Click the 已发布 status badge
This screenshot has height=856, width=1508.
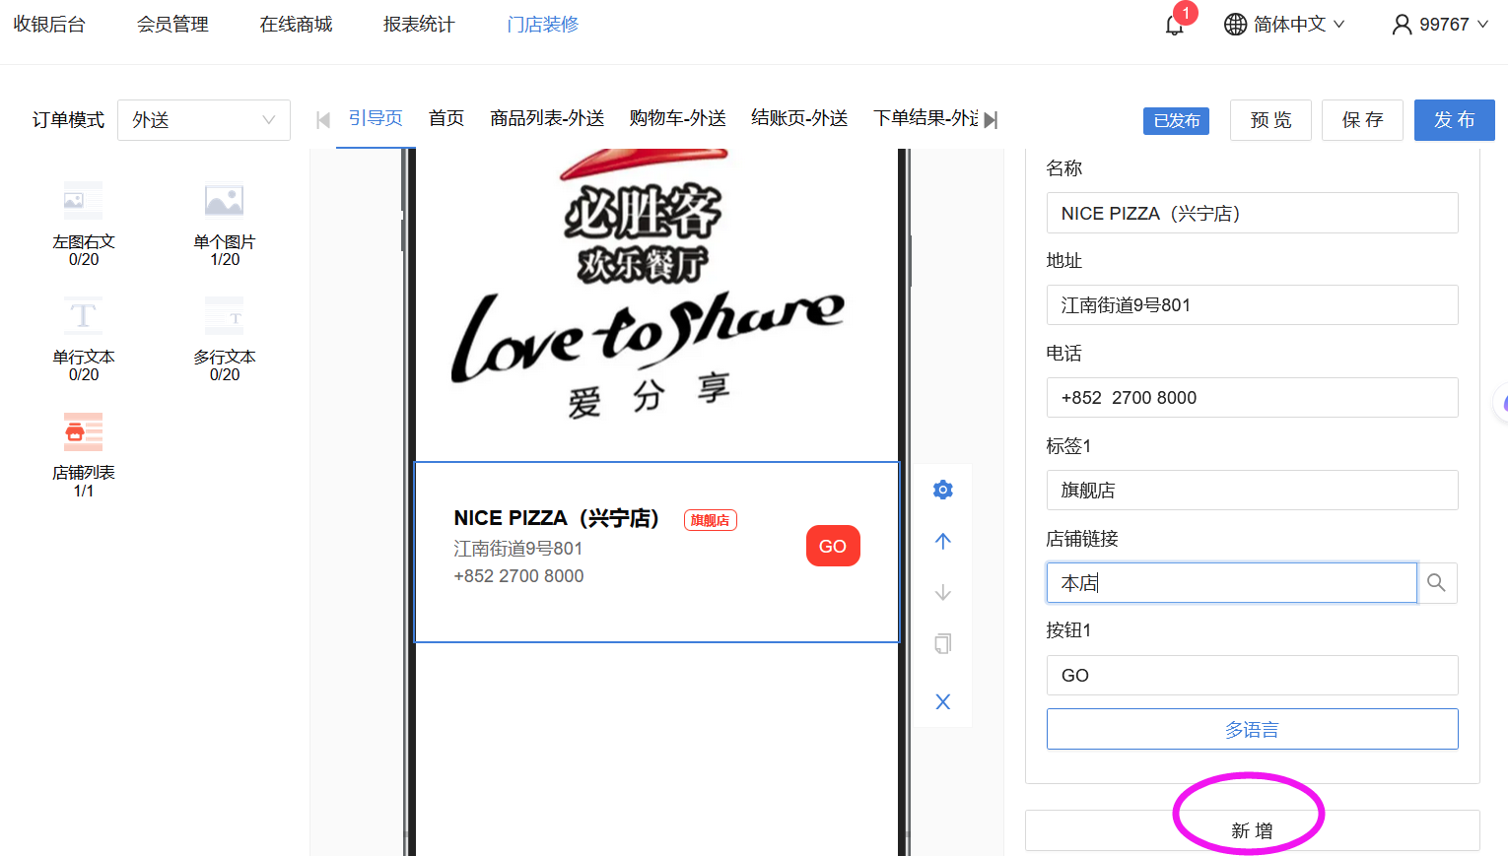pos(1176,121)
